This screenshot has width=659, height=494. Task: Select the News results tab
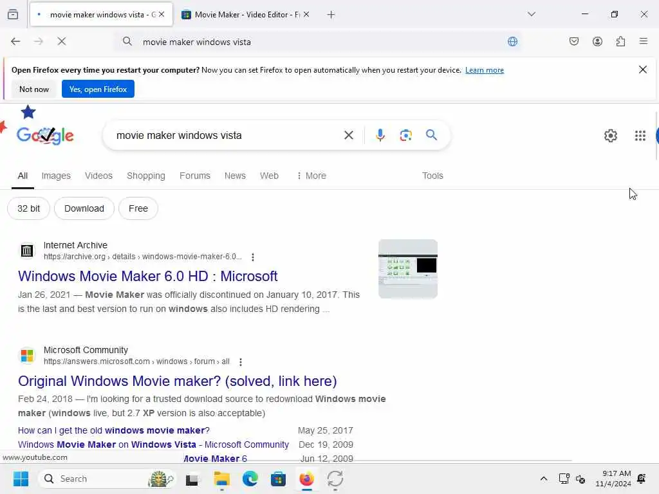pyautogui.click(x=235, y=176)
